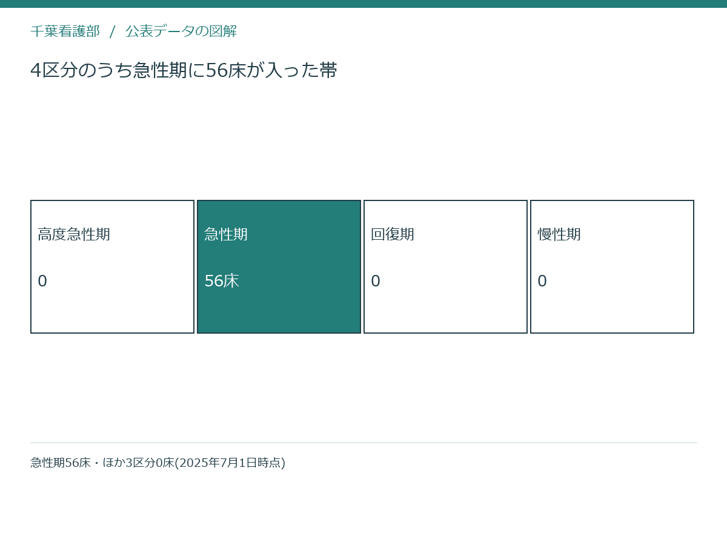Open the 公表データの図解 breadcrumb link
The width and height of the screenshot is (727, 545).
181,31
